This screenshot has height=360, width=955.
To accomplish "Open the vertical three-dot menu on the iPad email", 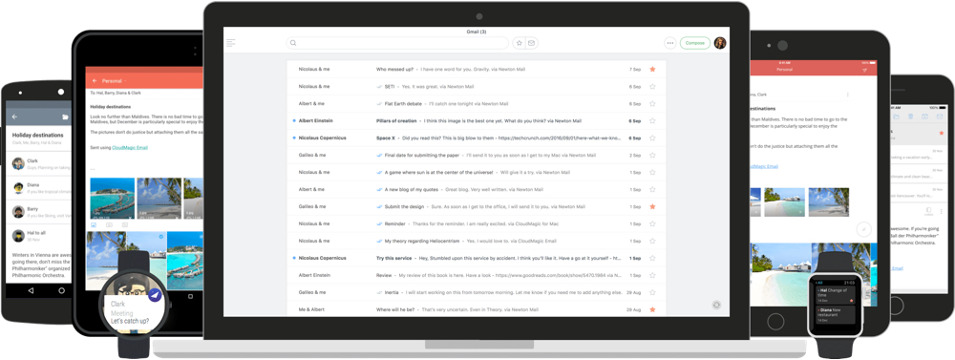I will 847,95.
